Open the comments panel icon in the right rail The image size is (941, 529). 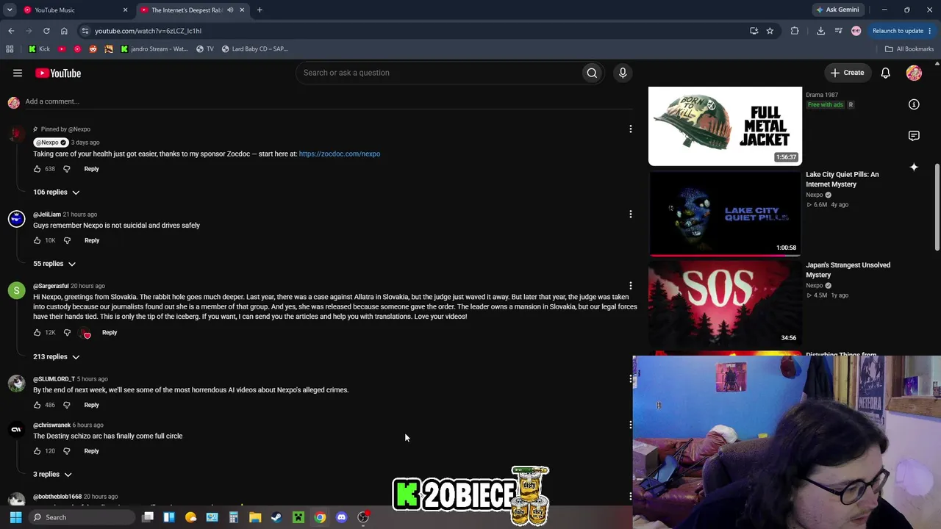click(x=914, y=136)
